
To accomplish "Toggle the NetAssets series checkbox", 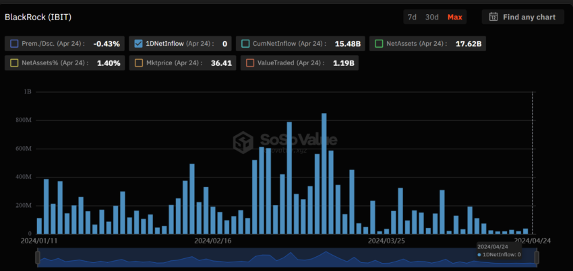I will [x=378, y=44].
